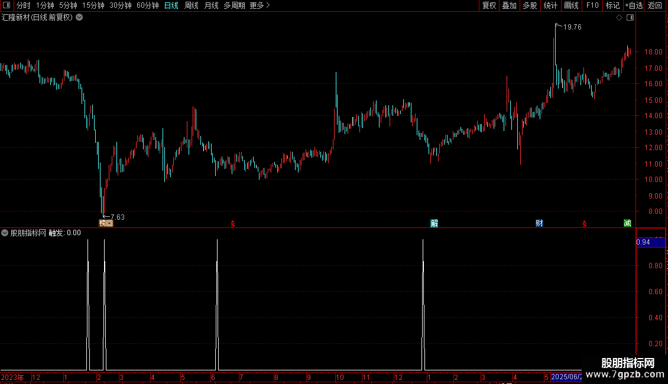Click the 解 event marker icon
Viewport: 668px width, 384px height.
[x=434, y=223]
